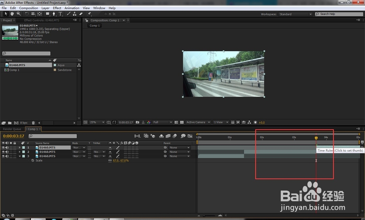Take a snapshot with camera icon
The image size is (365, 220).
pyautogui.click(x=138, y=122)
